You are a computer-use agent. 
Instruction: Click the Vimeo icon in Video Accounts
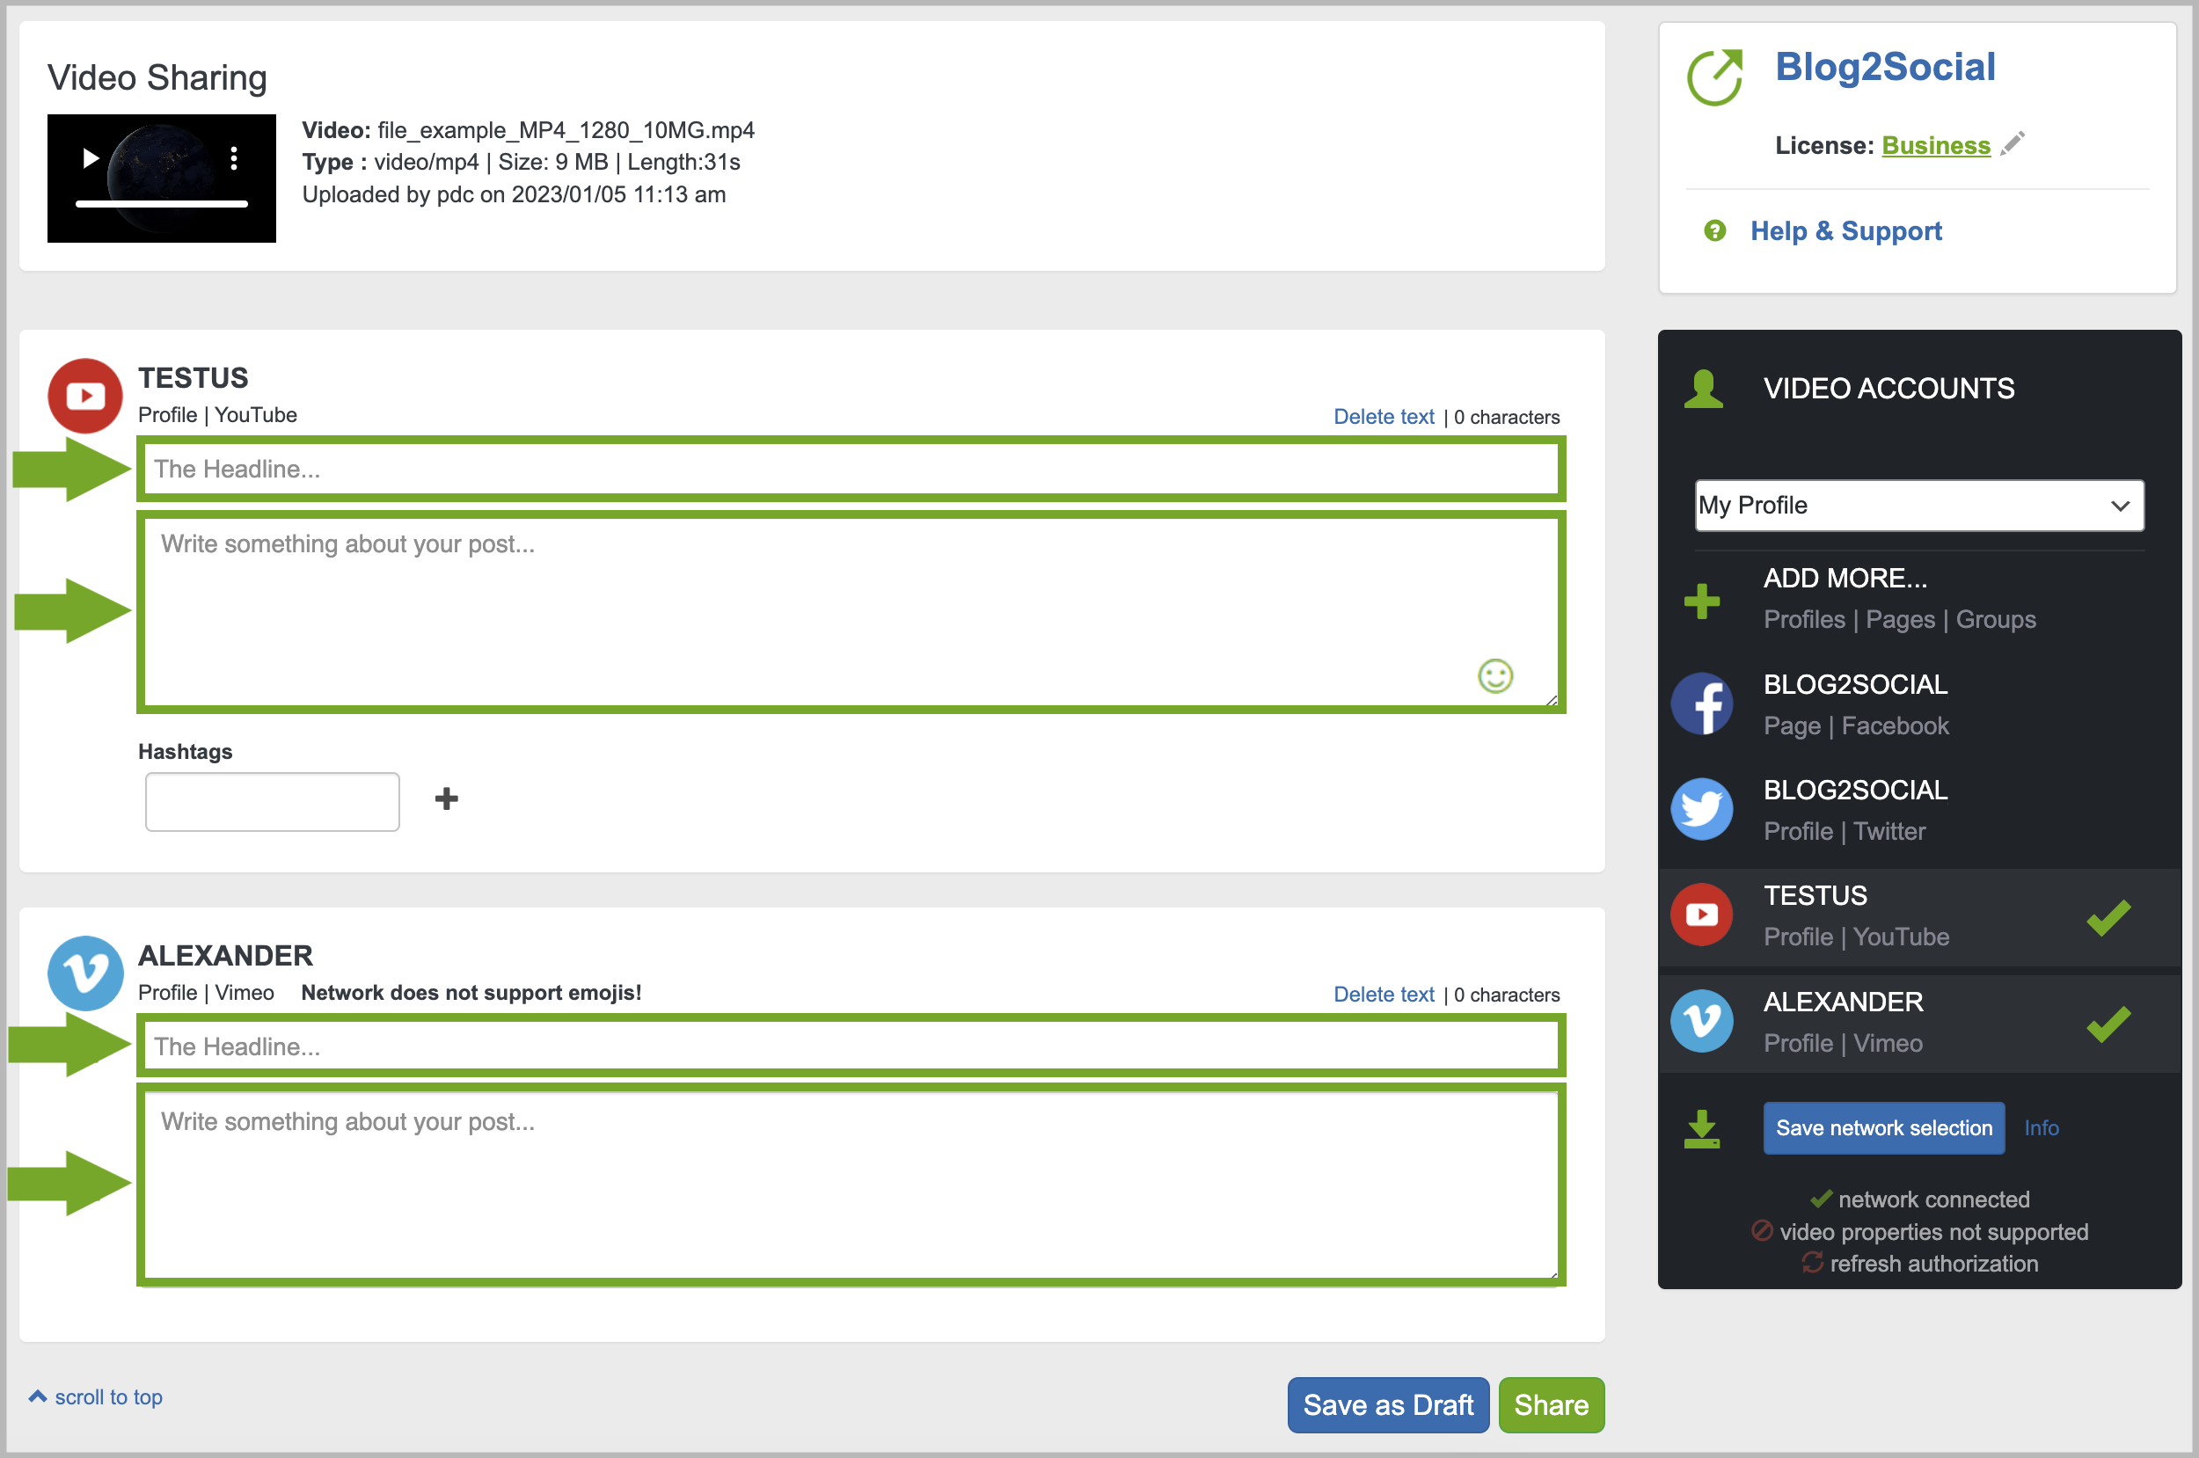pyautogui.click(x=1701, y=1021)
